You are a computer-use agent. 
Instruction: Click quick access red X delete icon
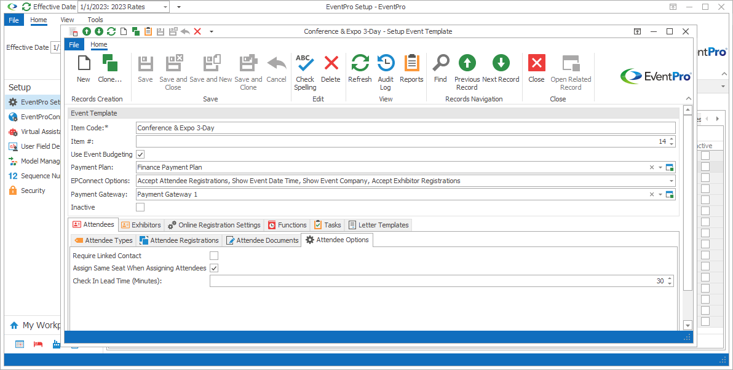point(197,31)
